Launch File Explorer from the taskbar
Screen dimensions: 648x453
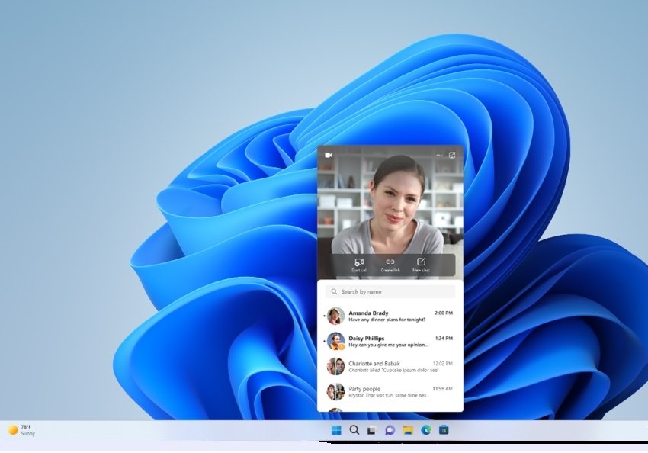408,430
